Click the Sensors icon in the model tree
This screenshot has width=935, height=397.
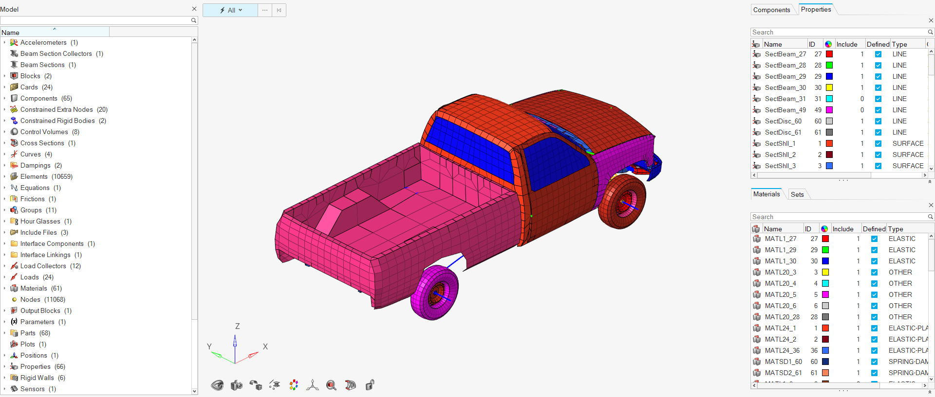pyautogui.click(x=14, y=389)
